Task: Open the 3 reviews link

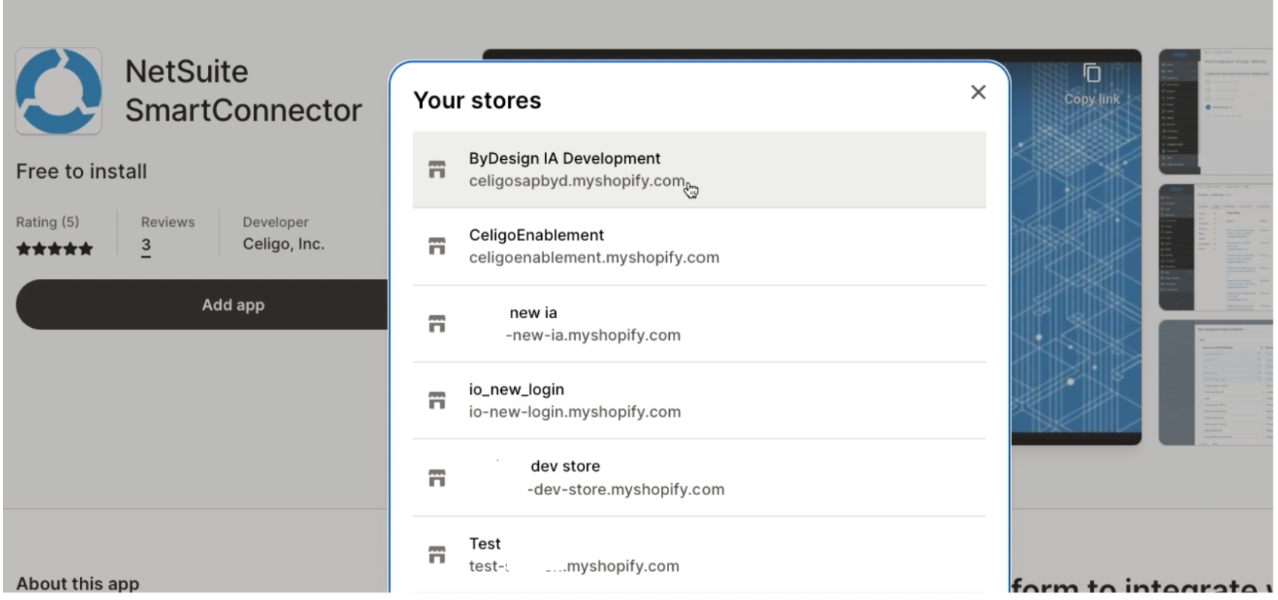Action: [146, 246]
